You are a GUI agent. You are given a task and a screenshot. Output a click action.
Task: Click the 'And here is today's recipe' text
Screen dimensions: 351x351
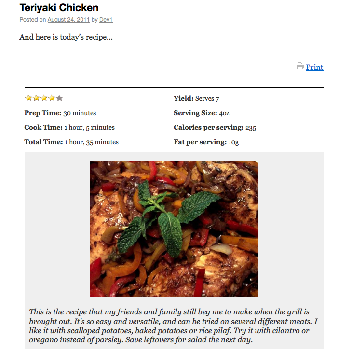tap(66, 37)
